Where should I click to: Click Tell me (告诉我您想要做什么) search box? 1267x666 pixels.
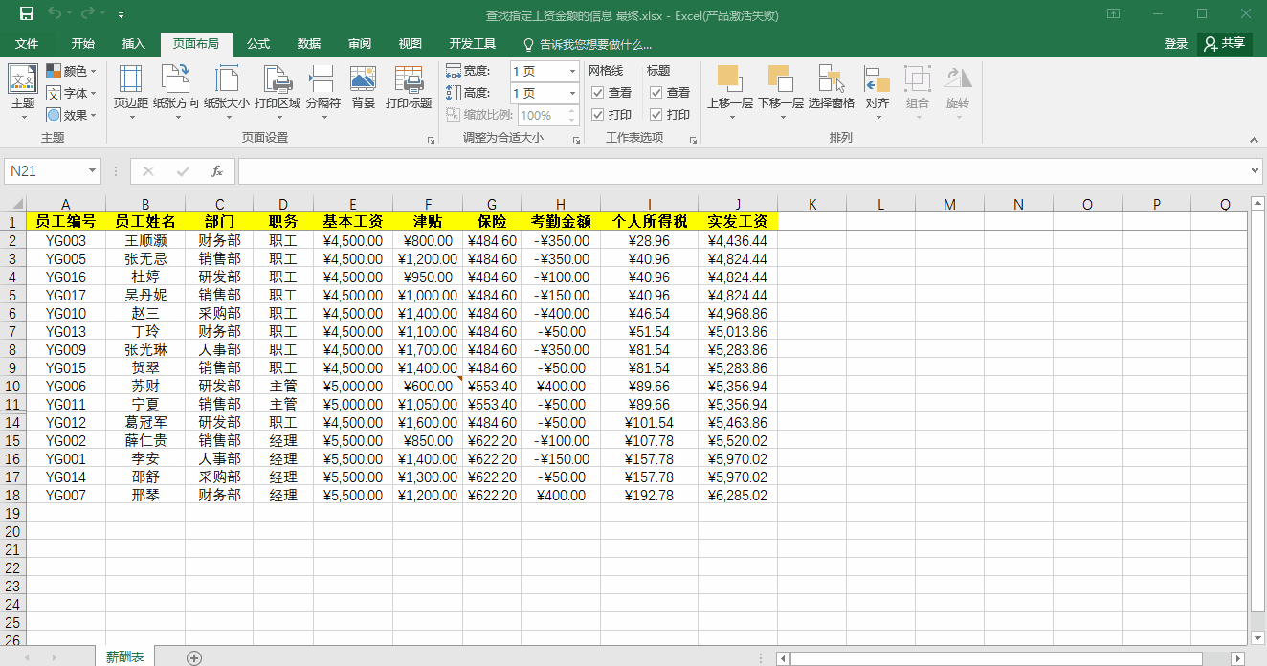point(589,44)
